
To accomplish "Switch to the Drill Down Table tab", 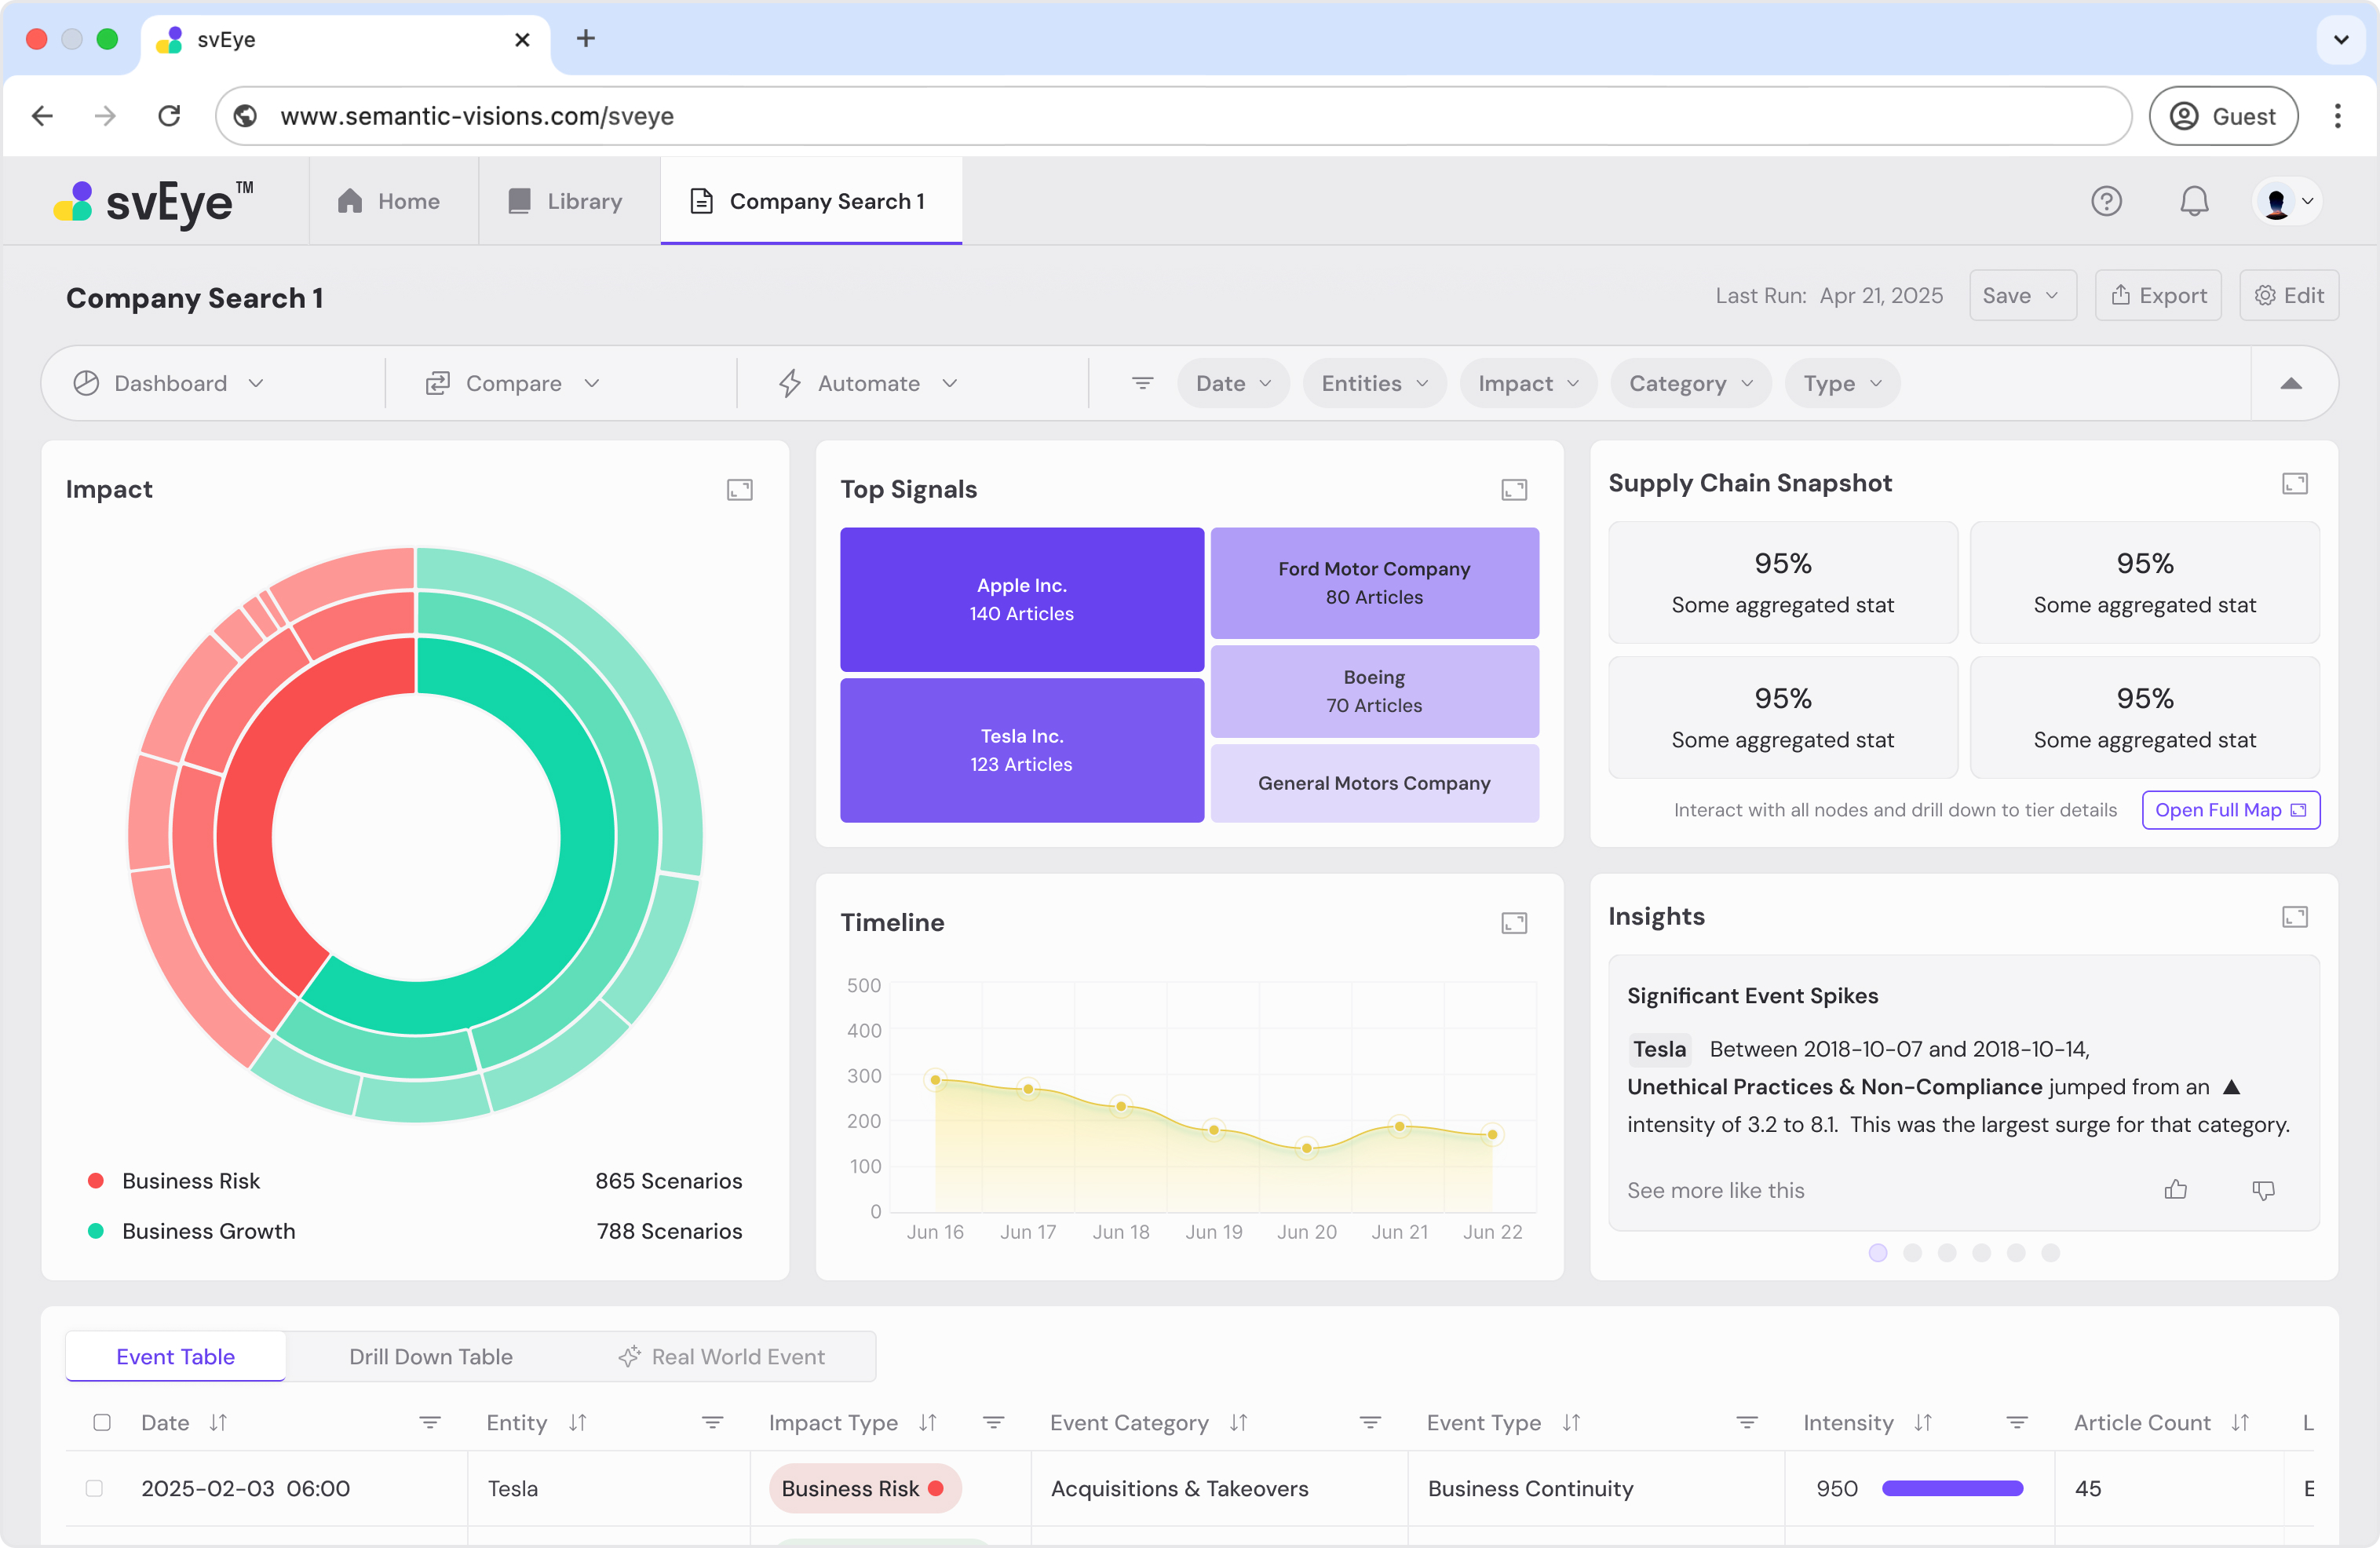I will point(431,1356).
